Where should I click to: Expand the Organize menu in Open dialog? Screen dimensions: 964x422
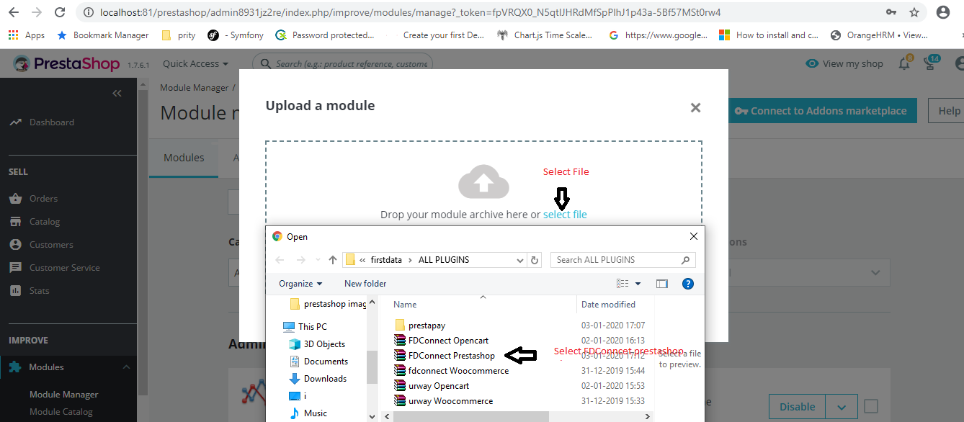coord(300,284)
